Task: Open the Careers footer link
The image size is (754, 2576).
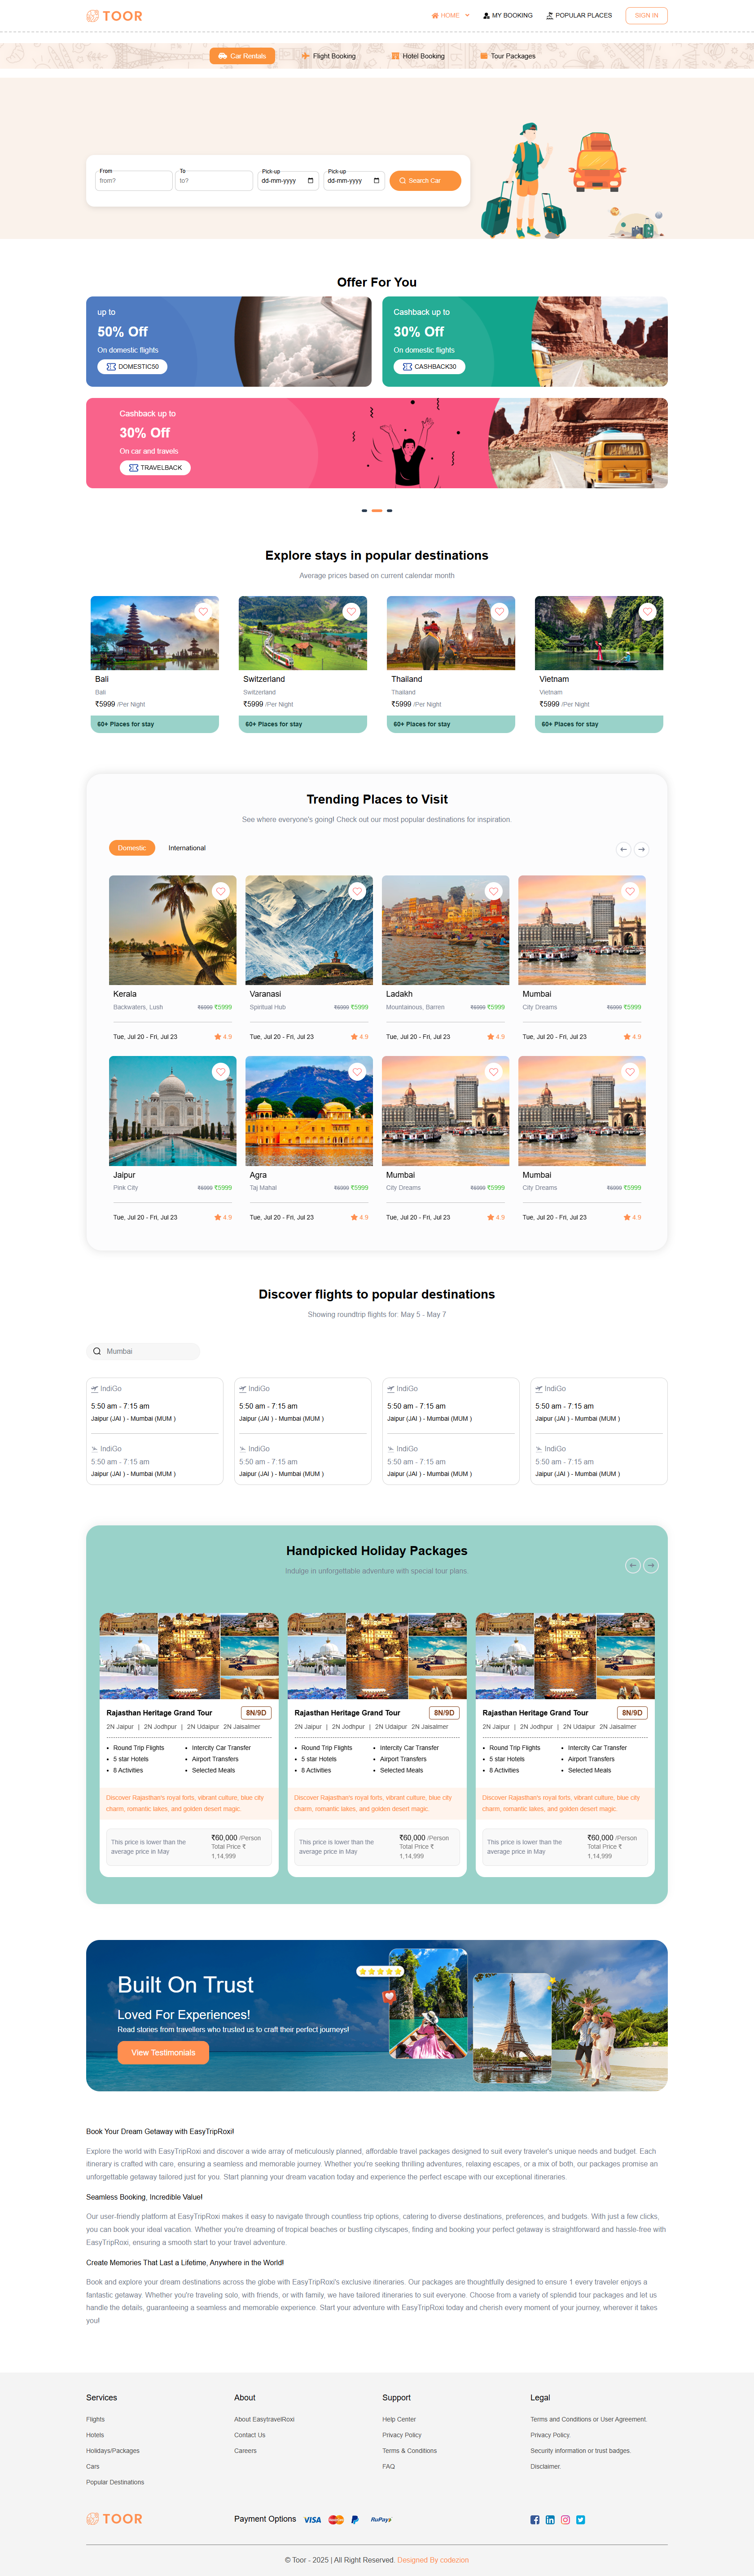Action: tap(245, 2451)
